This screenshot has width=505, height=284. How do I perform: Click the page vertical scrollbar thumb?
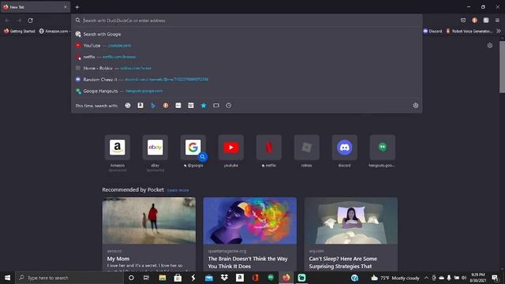coord(502,66)
